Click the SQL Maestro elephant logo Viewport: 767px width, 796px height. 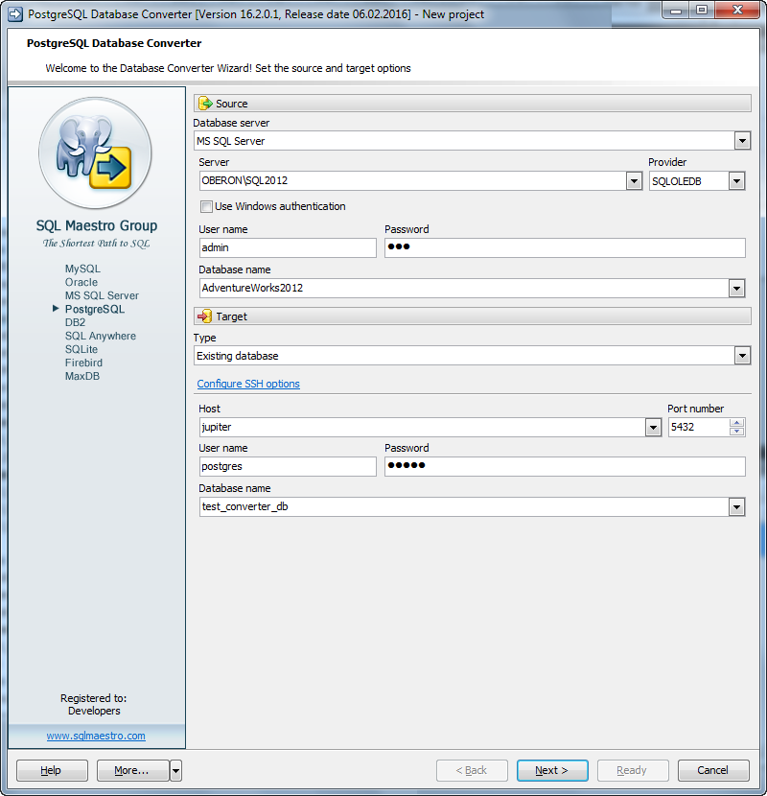(x=95, y=152)
